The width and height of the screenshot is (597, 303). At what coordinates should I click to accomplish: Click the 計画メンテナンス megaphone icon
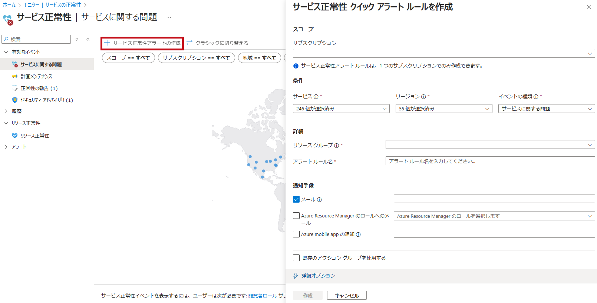[x=14, y=76]
